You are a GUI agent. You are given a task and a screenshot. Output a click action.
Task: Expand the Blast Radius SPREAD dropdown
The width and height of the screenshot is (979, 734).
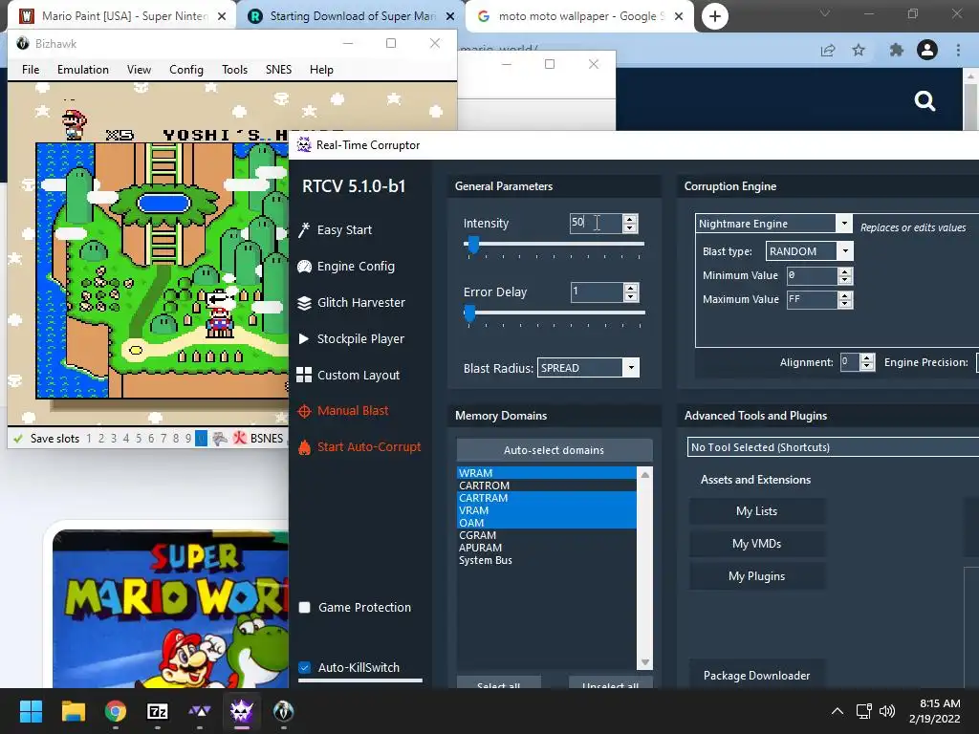631,368
